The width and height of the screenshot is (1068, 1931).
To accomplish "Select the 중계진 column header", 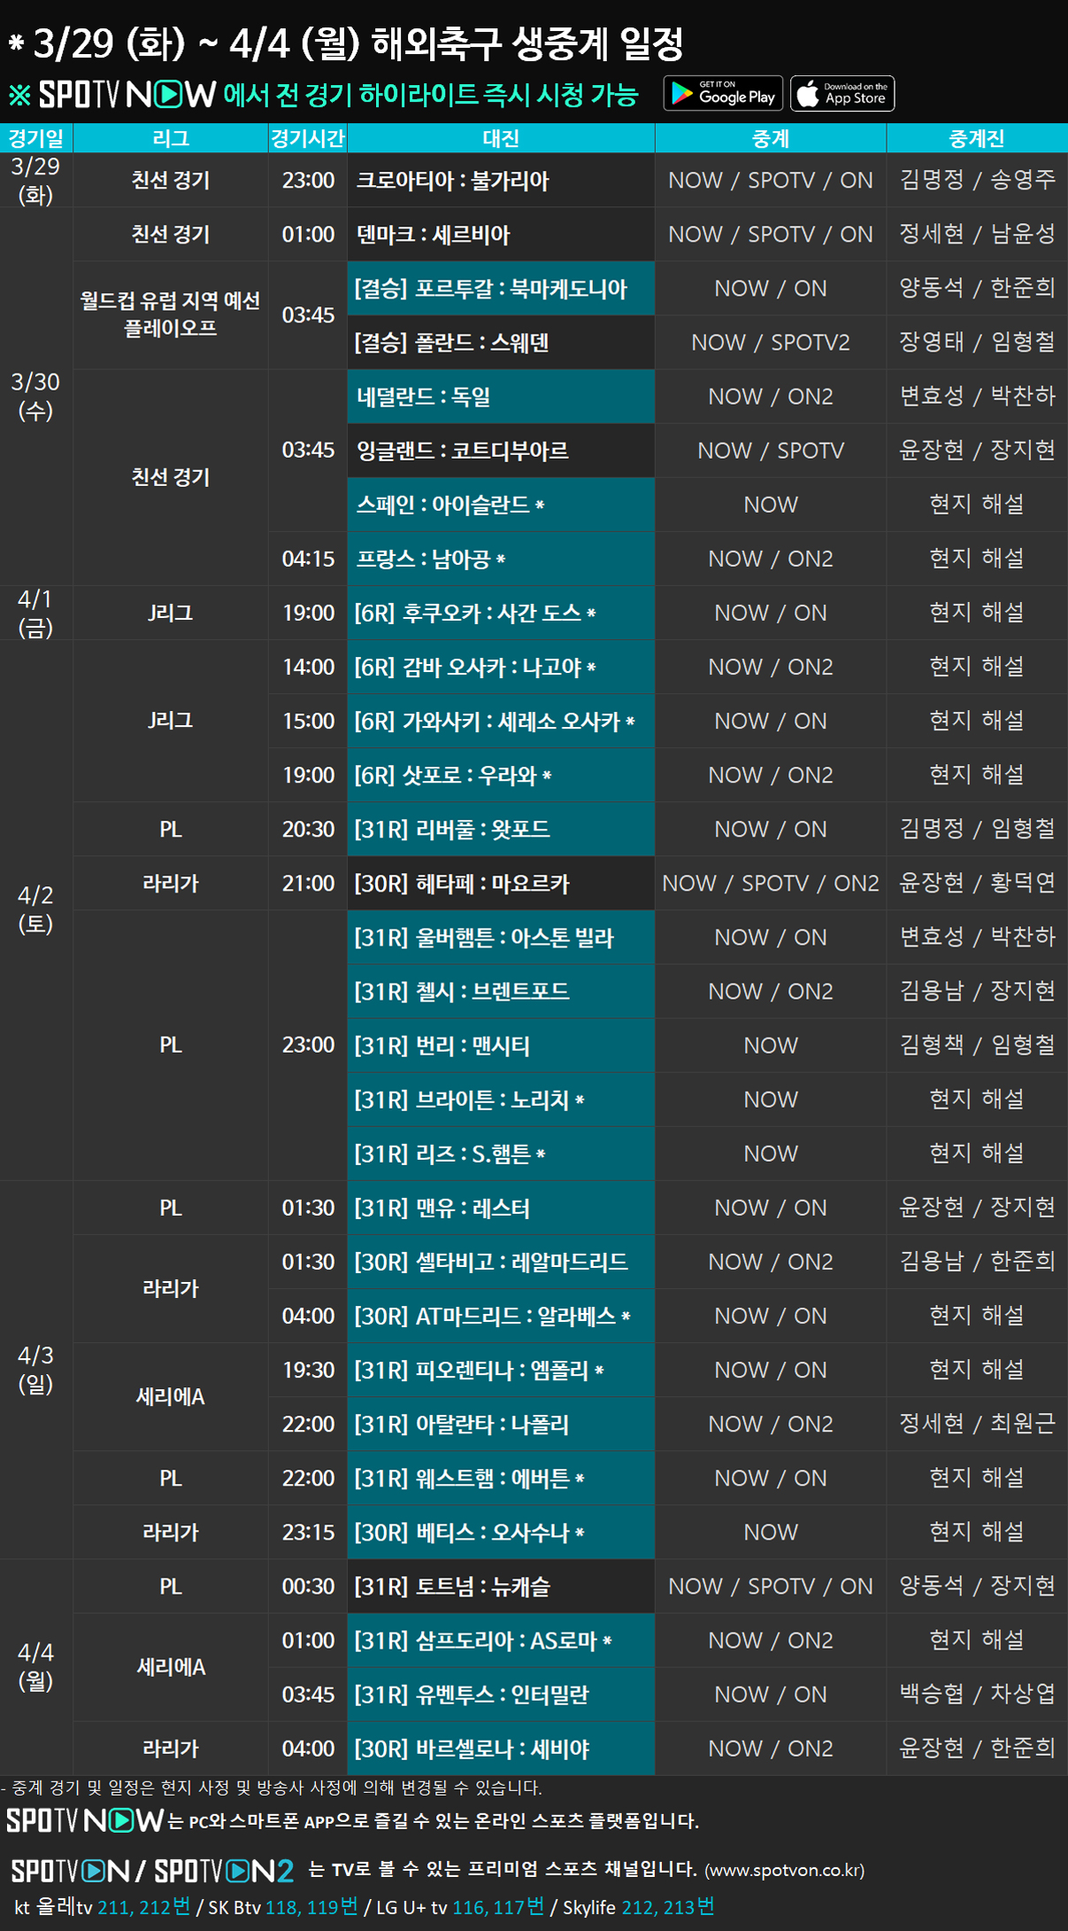I will click(x=976, y=138).
